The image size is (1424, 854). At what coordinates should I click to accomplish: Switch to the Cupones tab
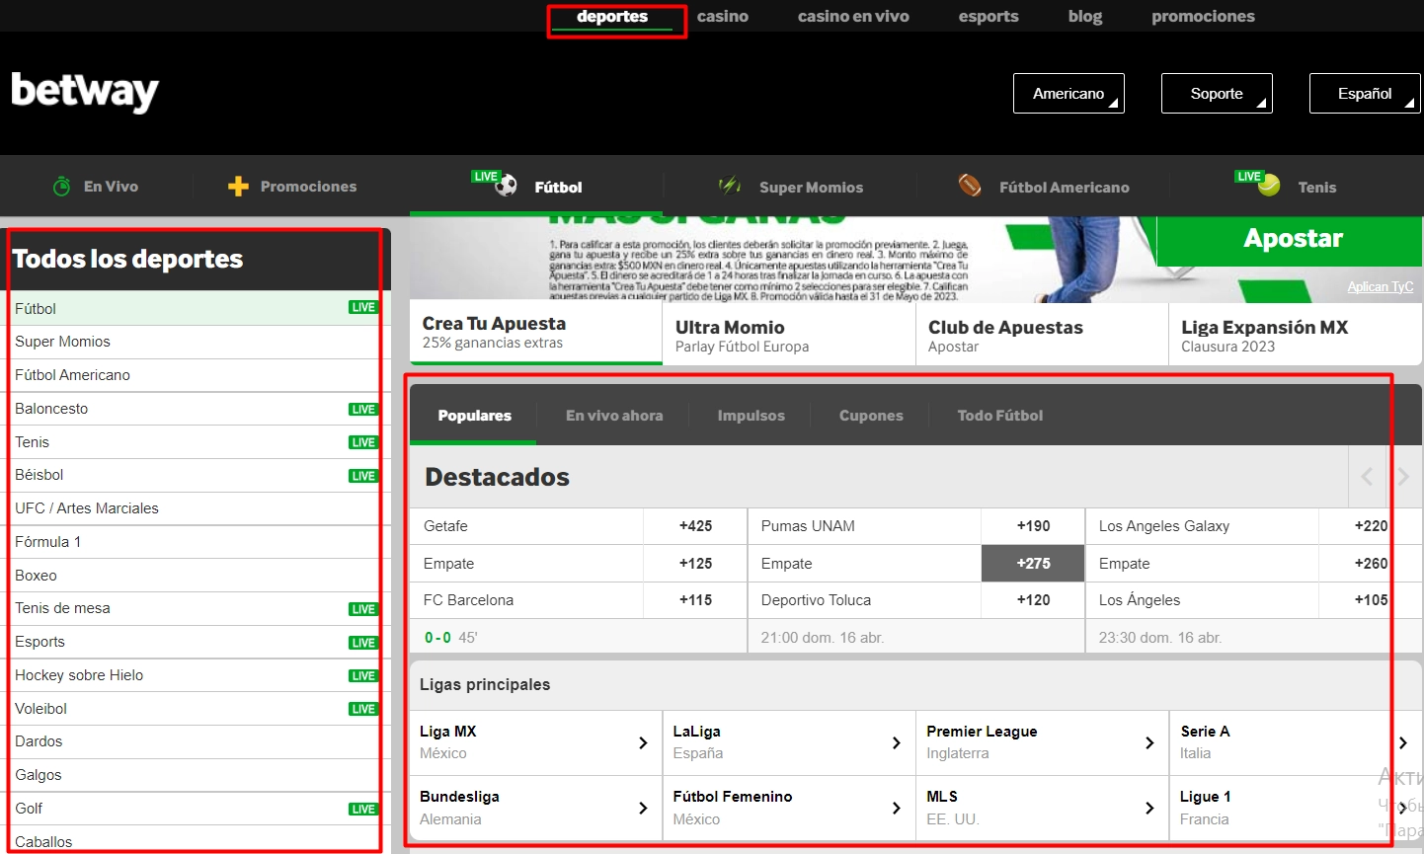click(871, 416)
